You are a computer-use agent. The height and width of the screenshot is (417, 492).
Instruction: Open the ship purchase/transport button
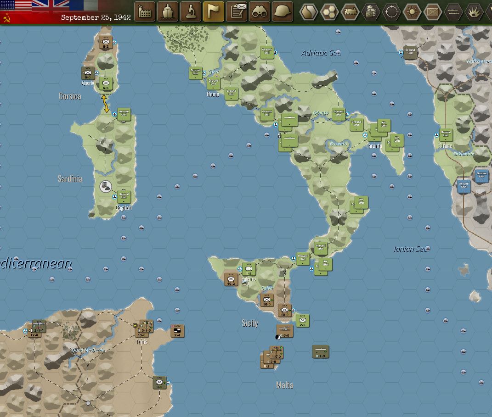pyautogui.click(x=168, y=11)
